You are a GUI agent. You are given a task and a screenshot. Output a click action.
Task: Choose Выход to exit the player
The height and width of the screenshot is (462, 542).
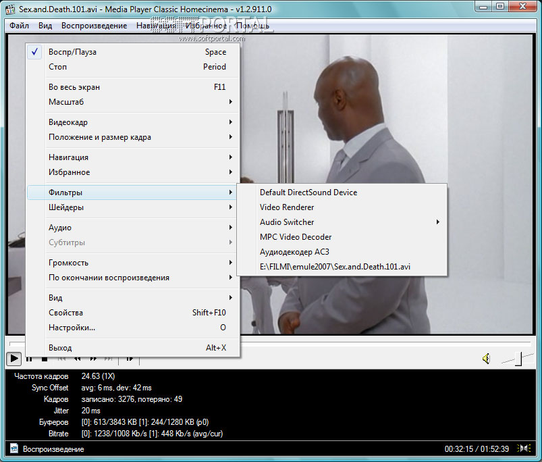coord(132,348)
